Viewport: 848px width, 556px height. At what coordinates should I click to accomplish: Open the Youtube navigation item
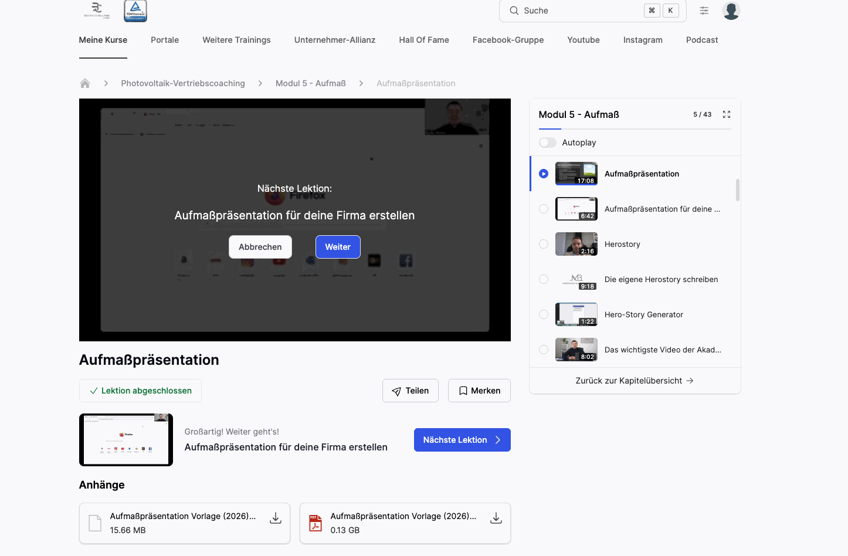(x=584, y=40)
